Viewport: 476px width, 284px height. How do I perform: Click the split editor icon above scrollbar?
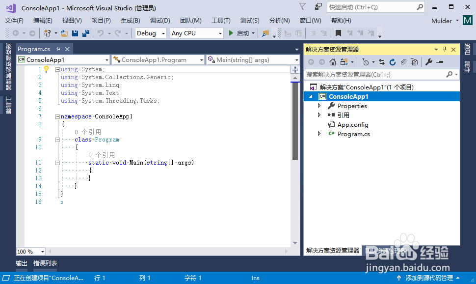pos(295,70)
